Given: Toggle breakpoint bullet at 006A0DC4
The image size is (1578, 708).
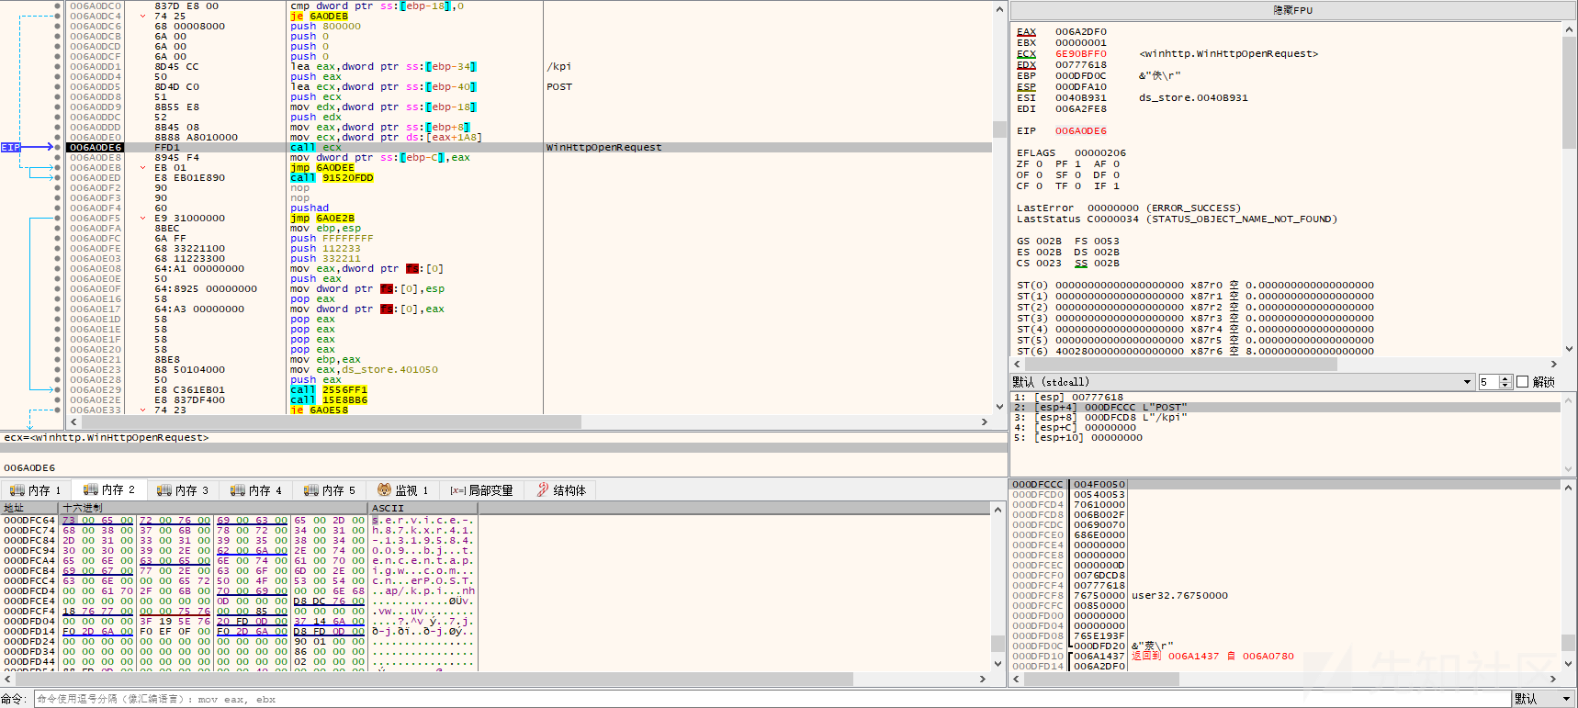Looking at the screenshot, I should (x=57, y=16).
